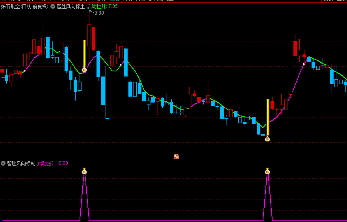Click the money bag atop the right magenta spike

click(x=267, y=171)
